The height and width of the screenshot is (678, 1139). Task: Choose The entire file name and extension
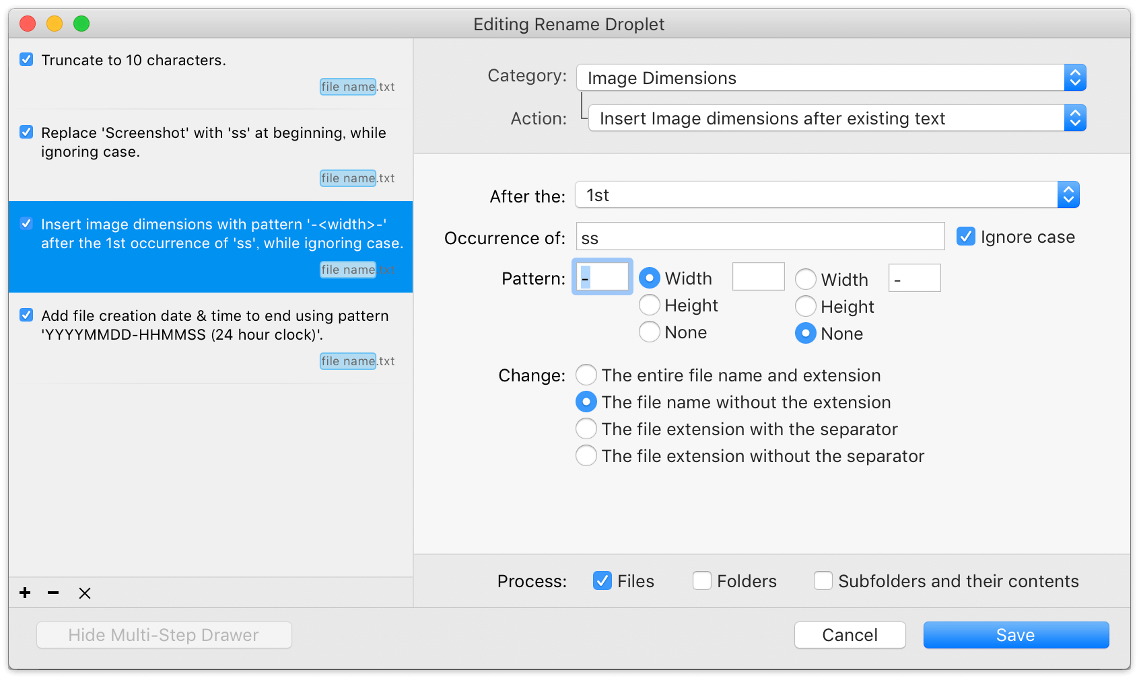point(586,375)
